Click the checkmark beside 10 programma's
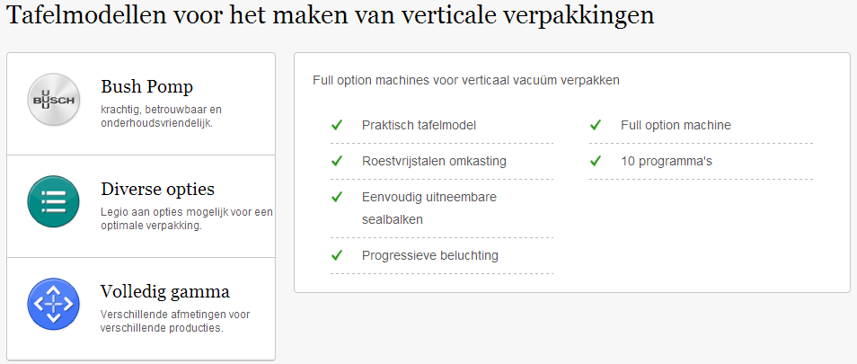Image resolution: width=857 pixels, height=364 pixels. click(596, 161)
